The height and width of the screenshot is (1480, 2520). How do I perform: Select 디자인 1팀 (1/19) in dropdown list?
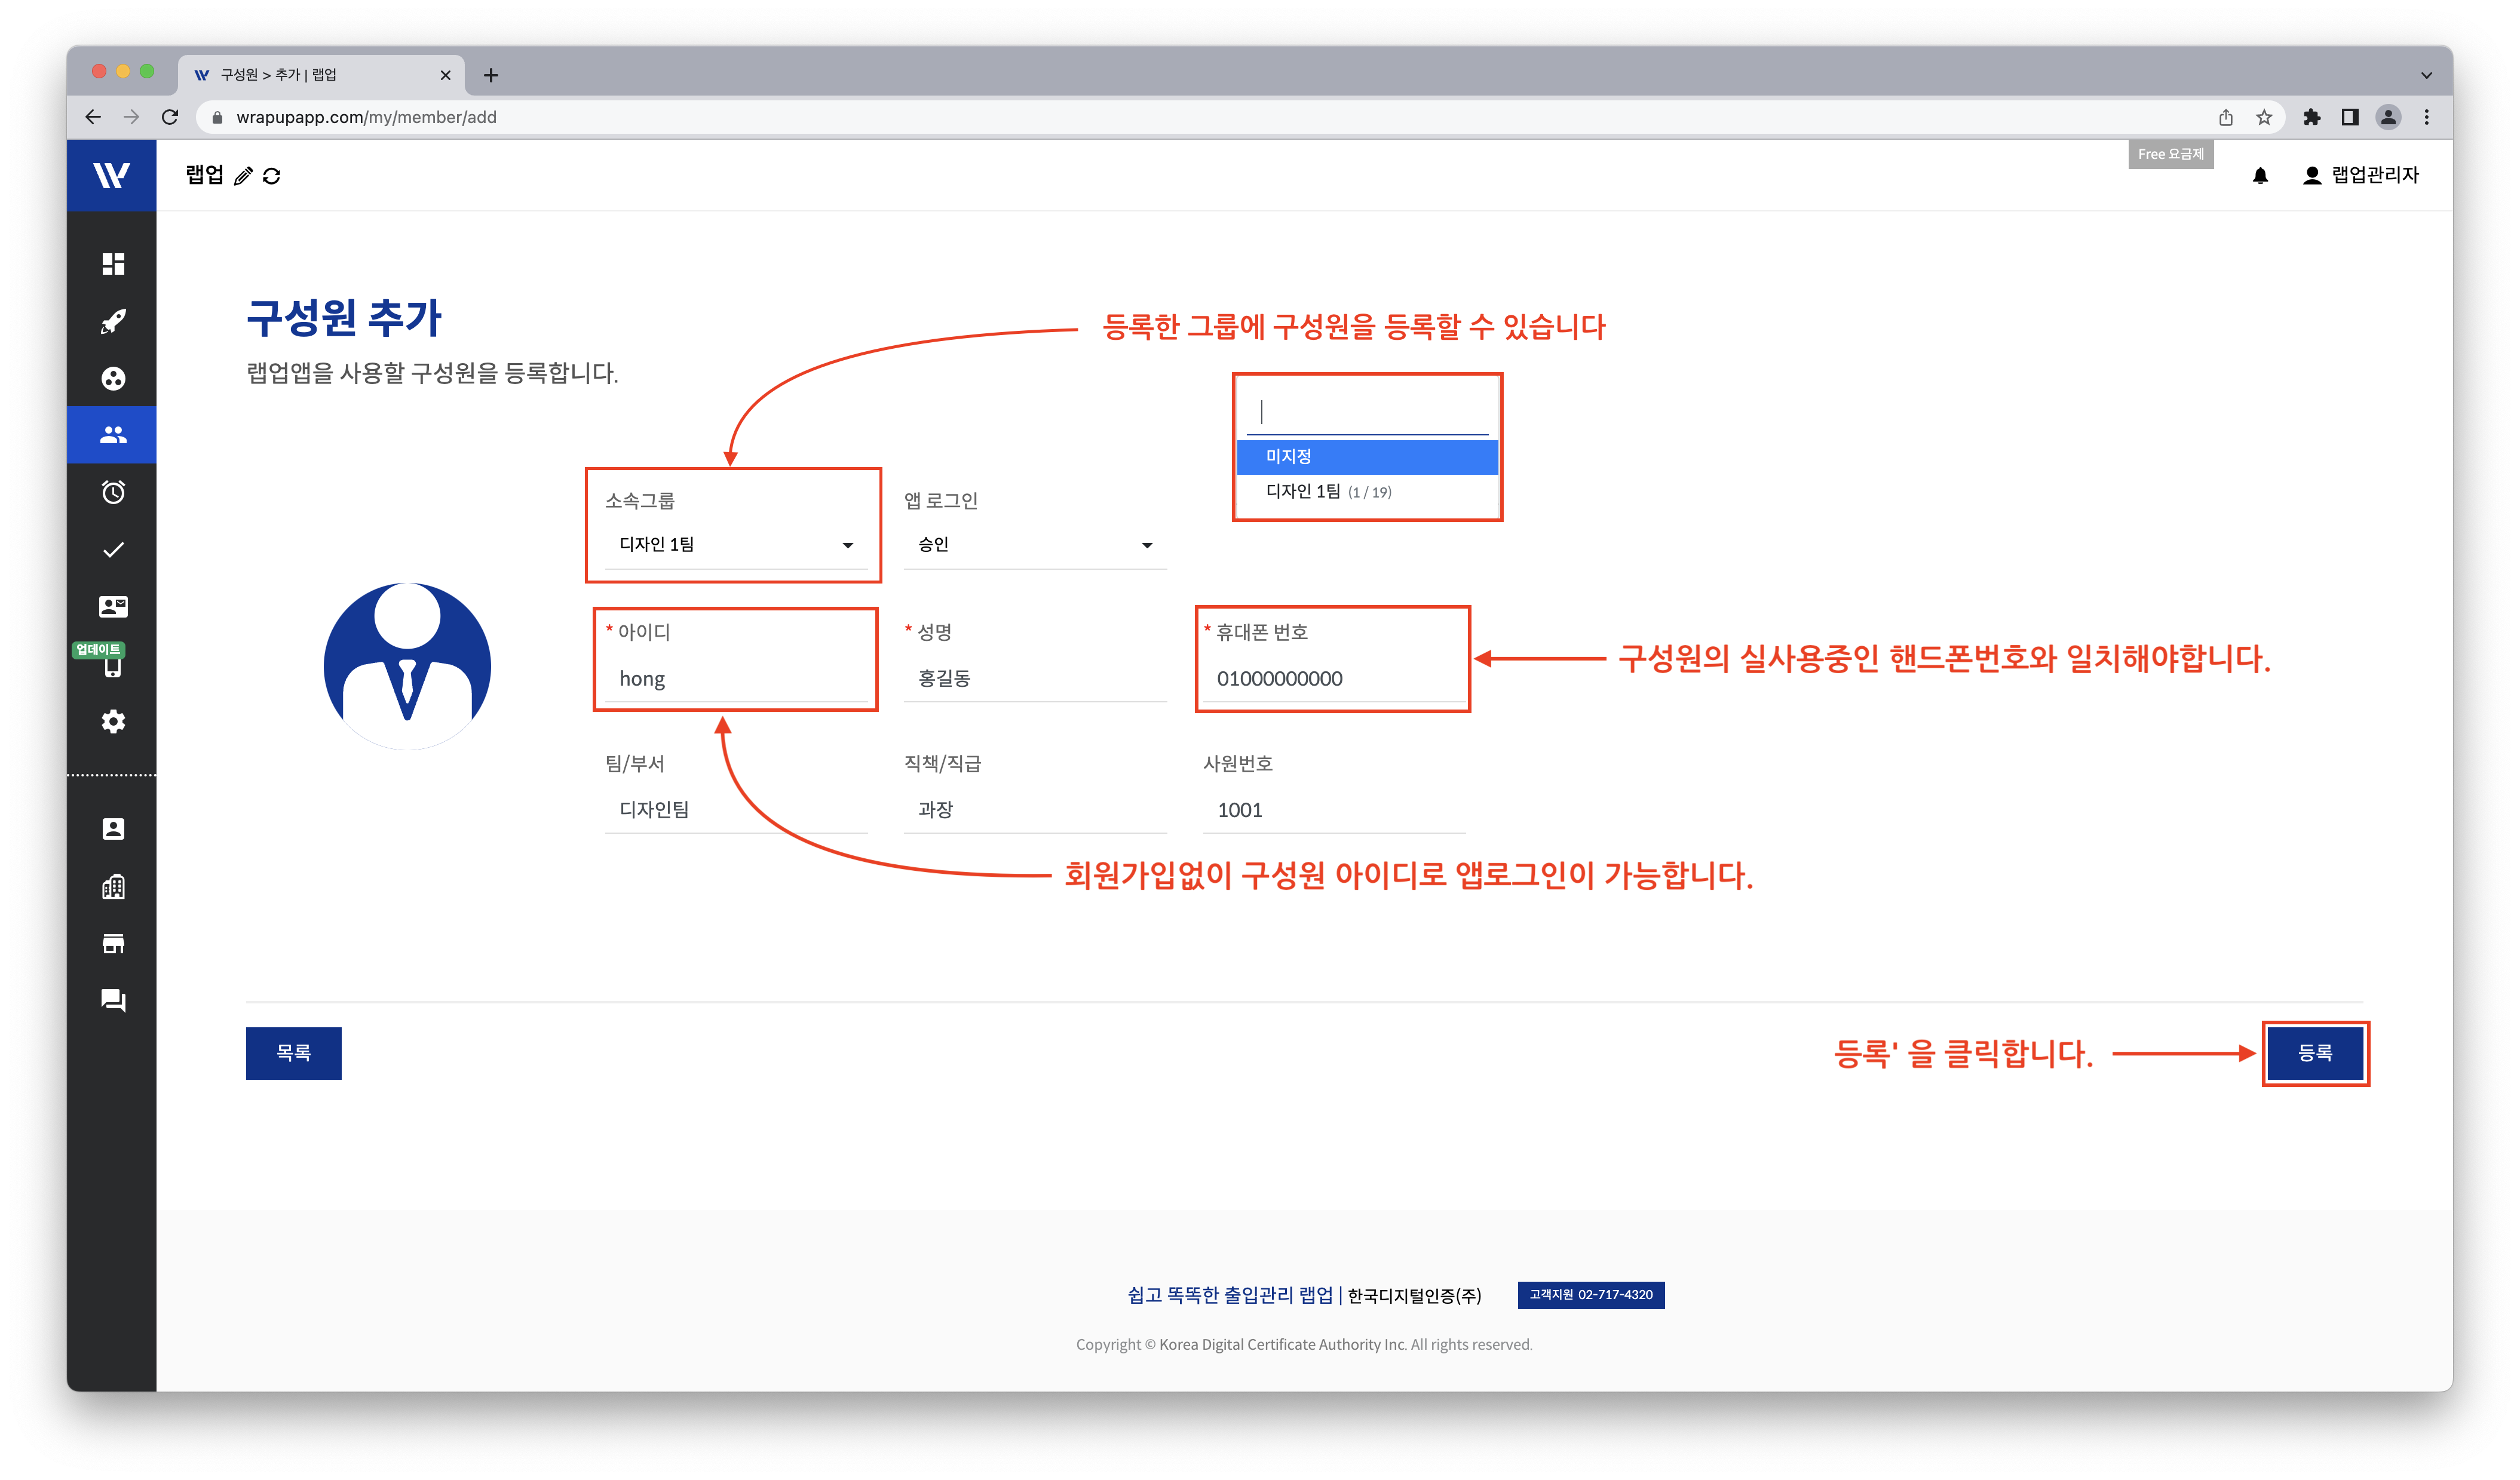[1367, 491]
